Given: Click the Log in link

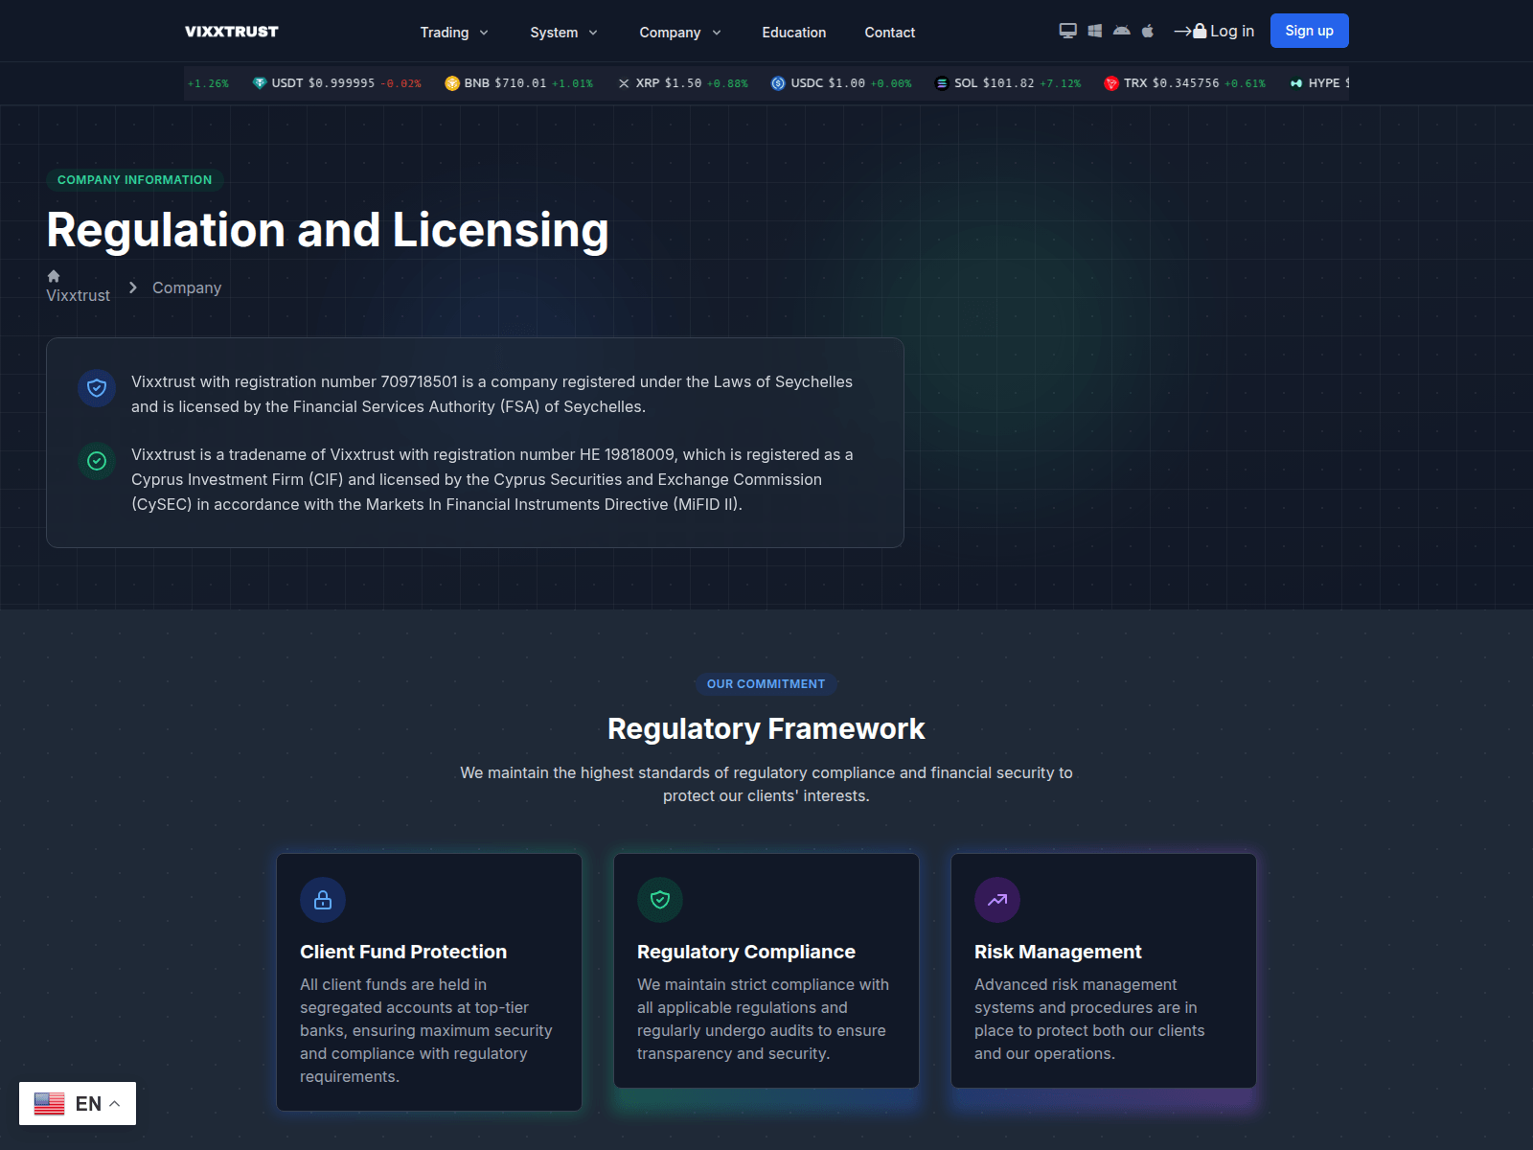Looking at the screenshot, I should (x=1214, y=31).
